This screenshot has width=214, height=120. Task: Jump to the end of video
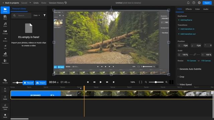click(114, 82)
